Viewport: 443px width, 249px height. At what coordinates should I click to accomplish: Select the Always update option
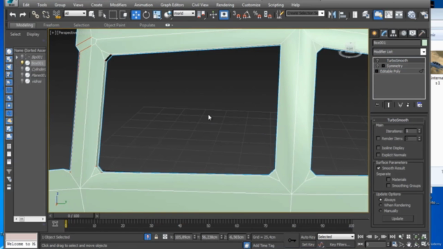click(380, 200)
